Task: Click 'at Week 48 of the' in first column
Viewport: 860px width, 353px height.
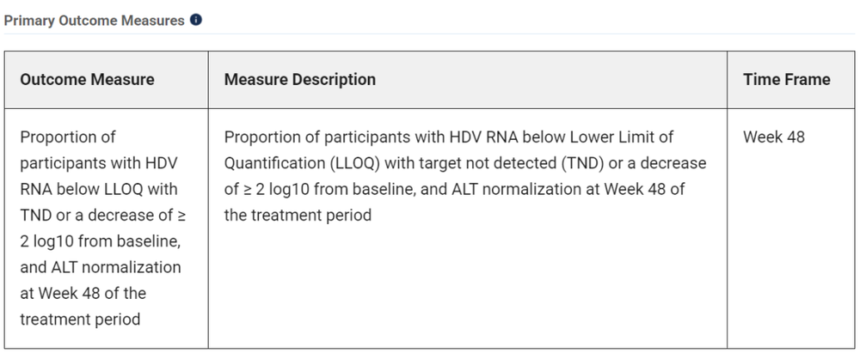Action: (83, 293)
